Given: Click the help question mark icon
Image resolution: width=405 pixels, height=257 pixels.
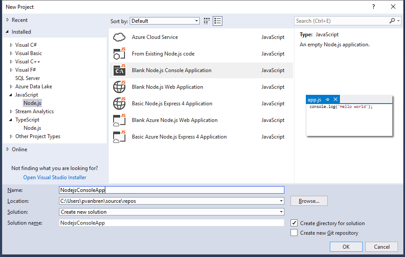Looking at the screenshot, I should point(374,7).
